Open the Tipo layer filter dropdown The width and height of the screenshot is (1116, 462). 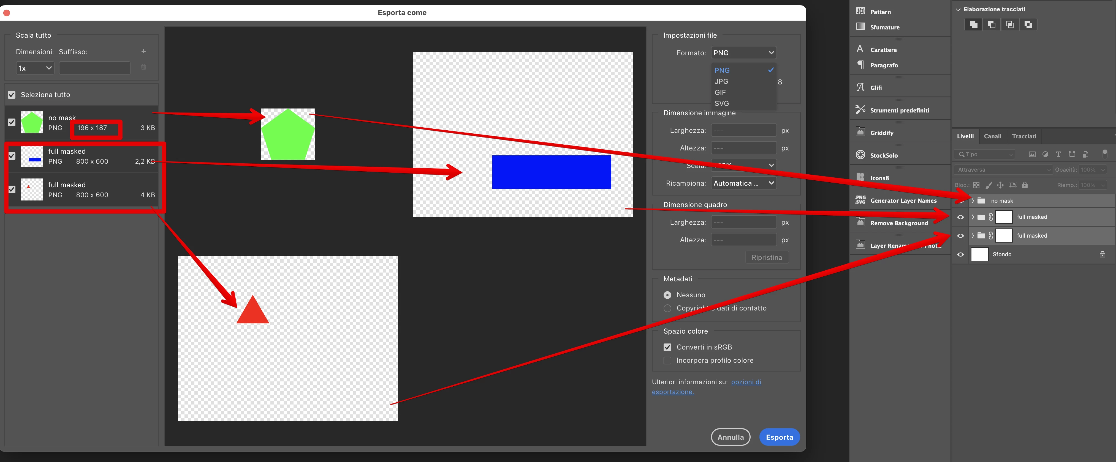984,155
